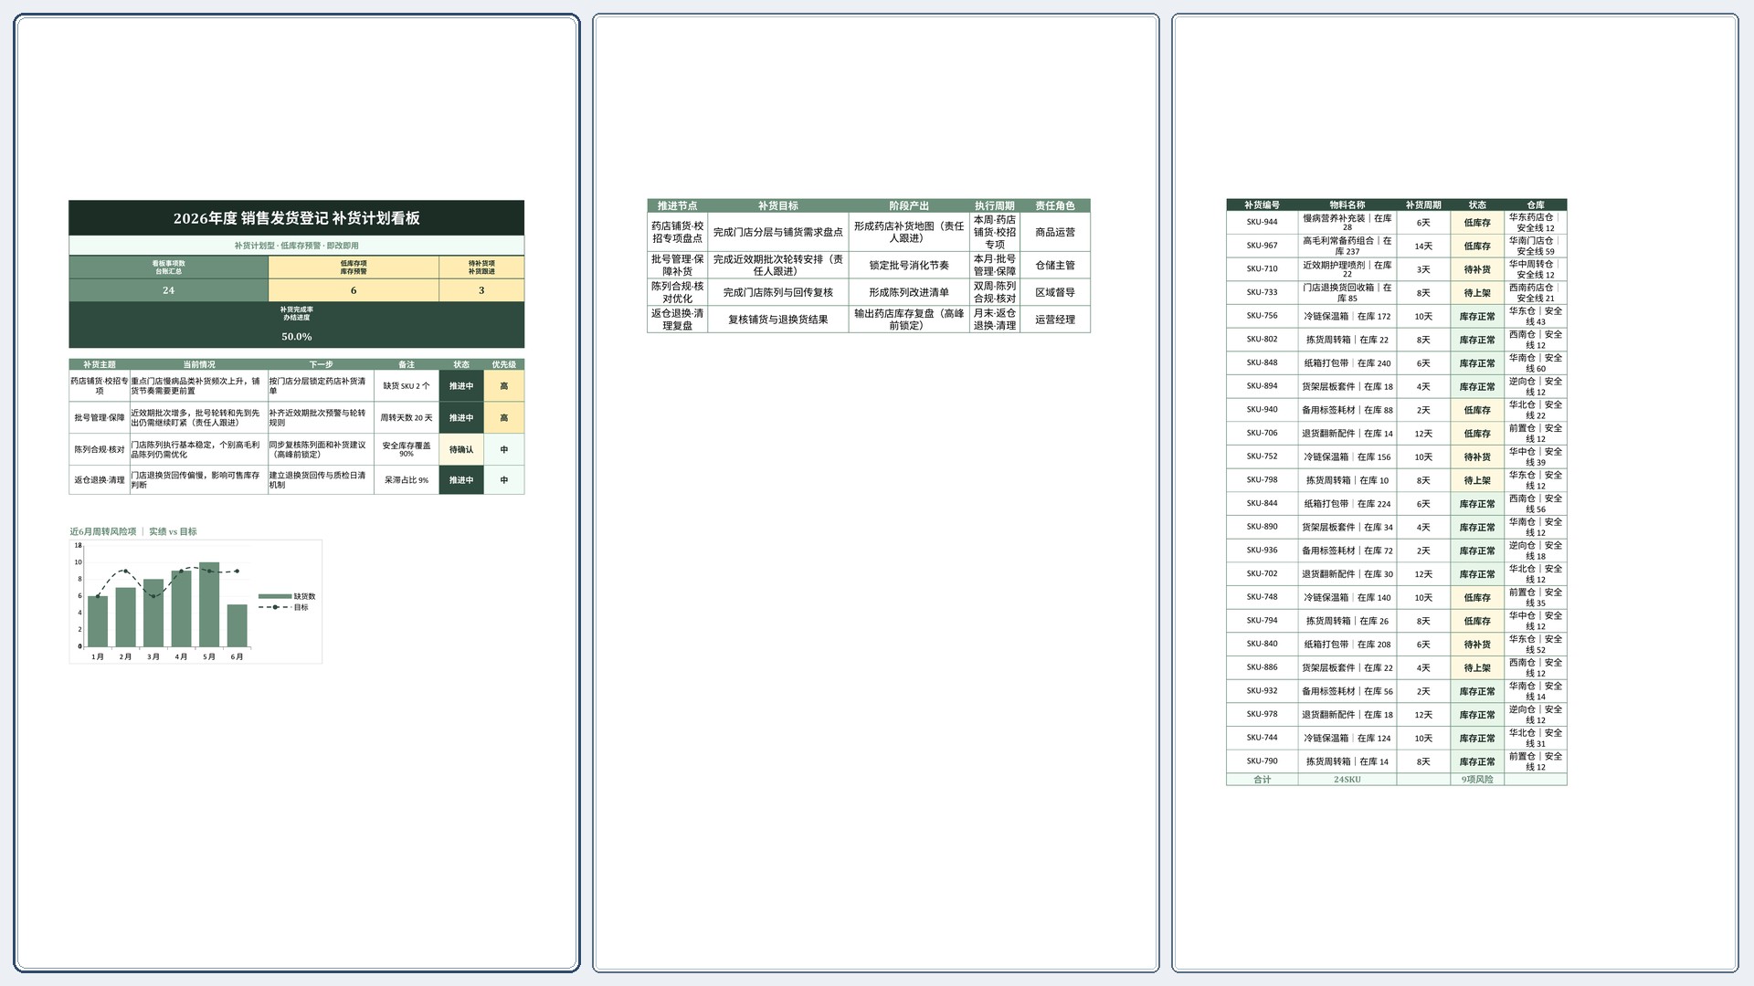Image resolution: width=1754 pixels, height=986 pixels.
Task: Click the 补货编号 column header
Action: [1263, 205]
